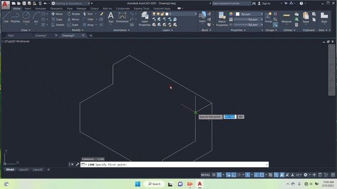Image resolution: width=337 pixels, height=189 pixels.
Task: Switch to the Layout1 tab
Action: [x=23, y=170]
